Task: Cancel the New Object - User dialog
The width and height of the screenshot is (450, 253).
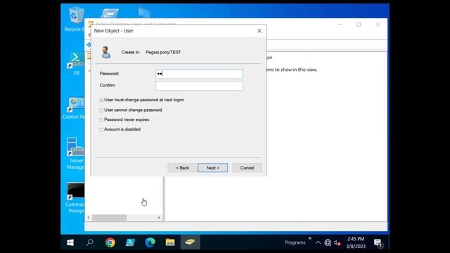Action: (x=247, y=168)
